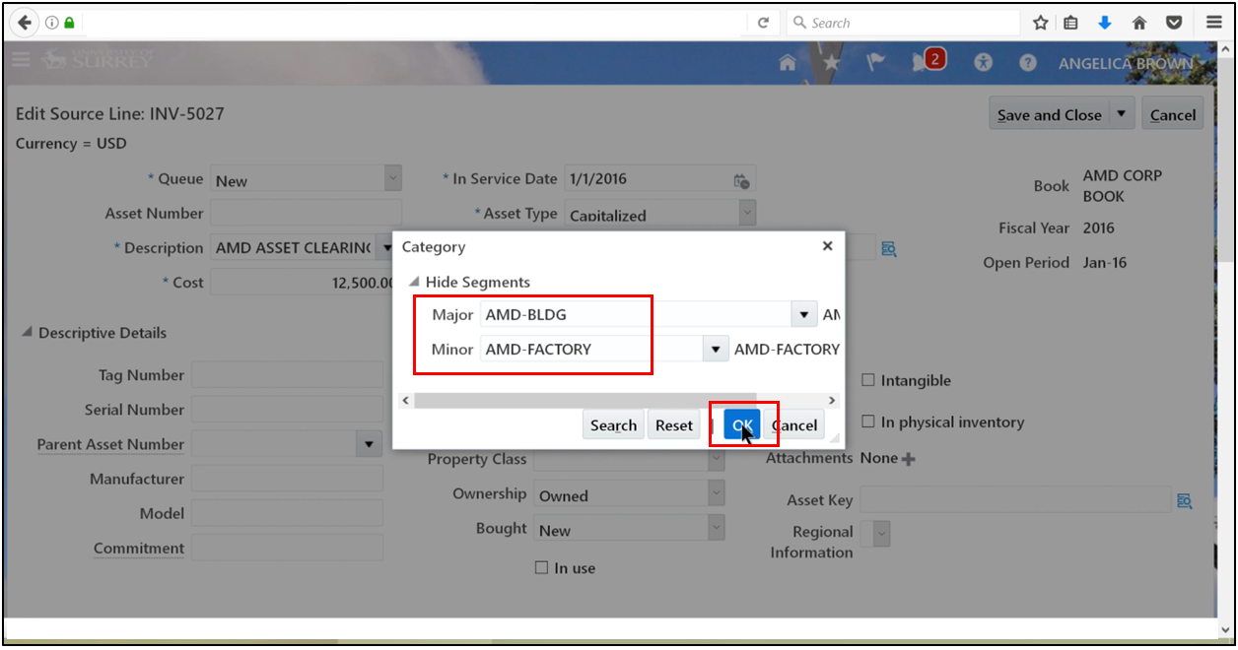This screenshot has width=1238, height=650.
Task: Click Save and Close
Action: click(x=1049, y=113)
